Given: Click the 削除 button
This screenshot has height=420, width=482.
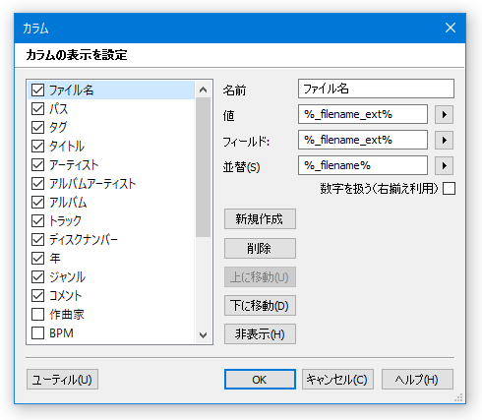Looking at the screenshot, I should pyautogui.click(x=260, y=248).
